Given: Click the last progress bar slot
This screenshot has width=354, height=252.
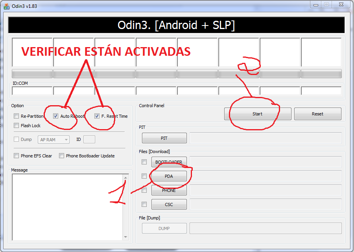Looking at the screenshot, I should 321,74.
